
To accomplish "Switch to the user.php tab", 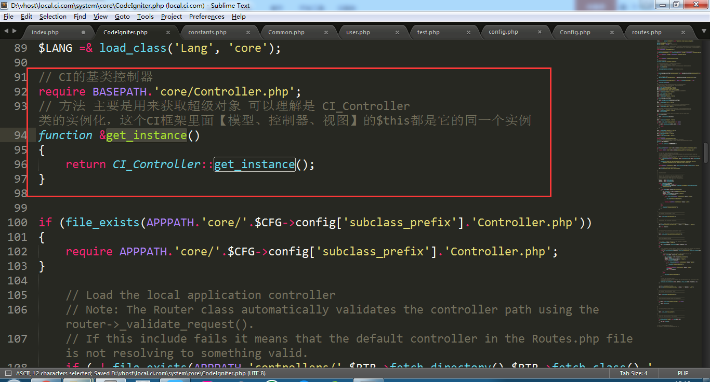I will (x=358, y=32).
